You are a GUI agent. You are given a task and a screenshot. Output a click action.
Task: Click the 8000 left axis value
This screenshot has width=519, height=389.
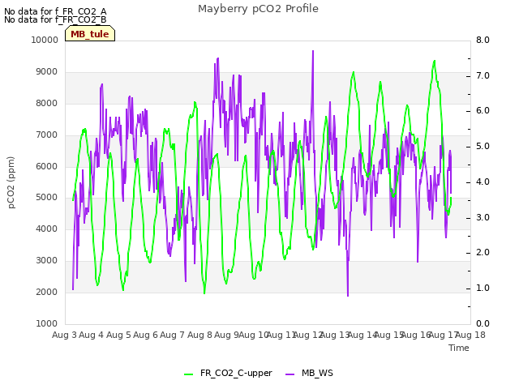tap(47, 103)
